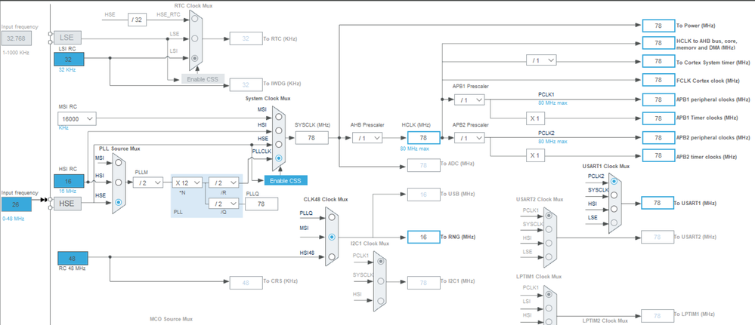755x325 pixels.
Task: Click the HCLK to AHB bus value box
Action: 658,43
